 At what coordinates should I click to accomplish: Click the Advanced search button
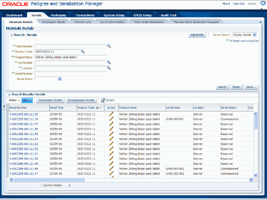pyautogui.click(x=197, y=35)
